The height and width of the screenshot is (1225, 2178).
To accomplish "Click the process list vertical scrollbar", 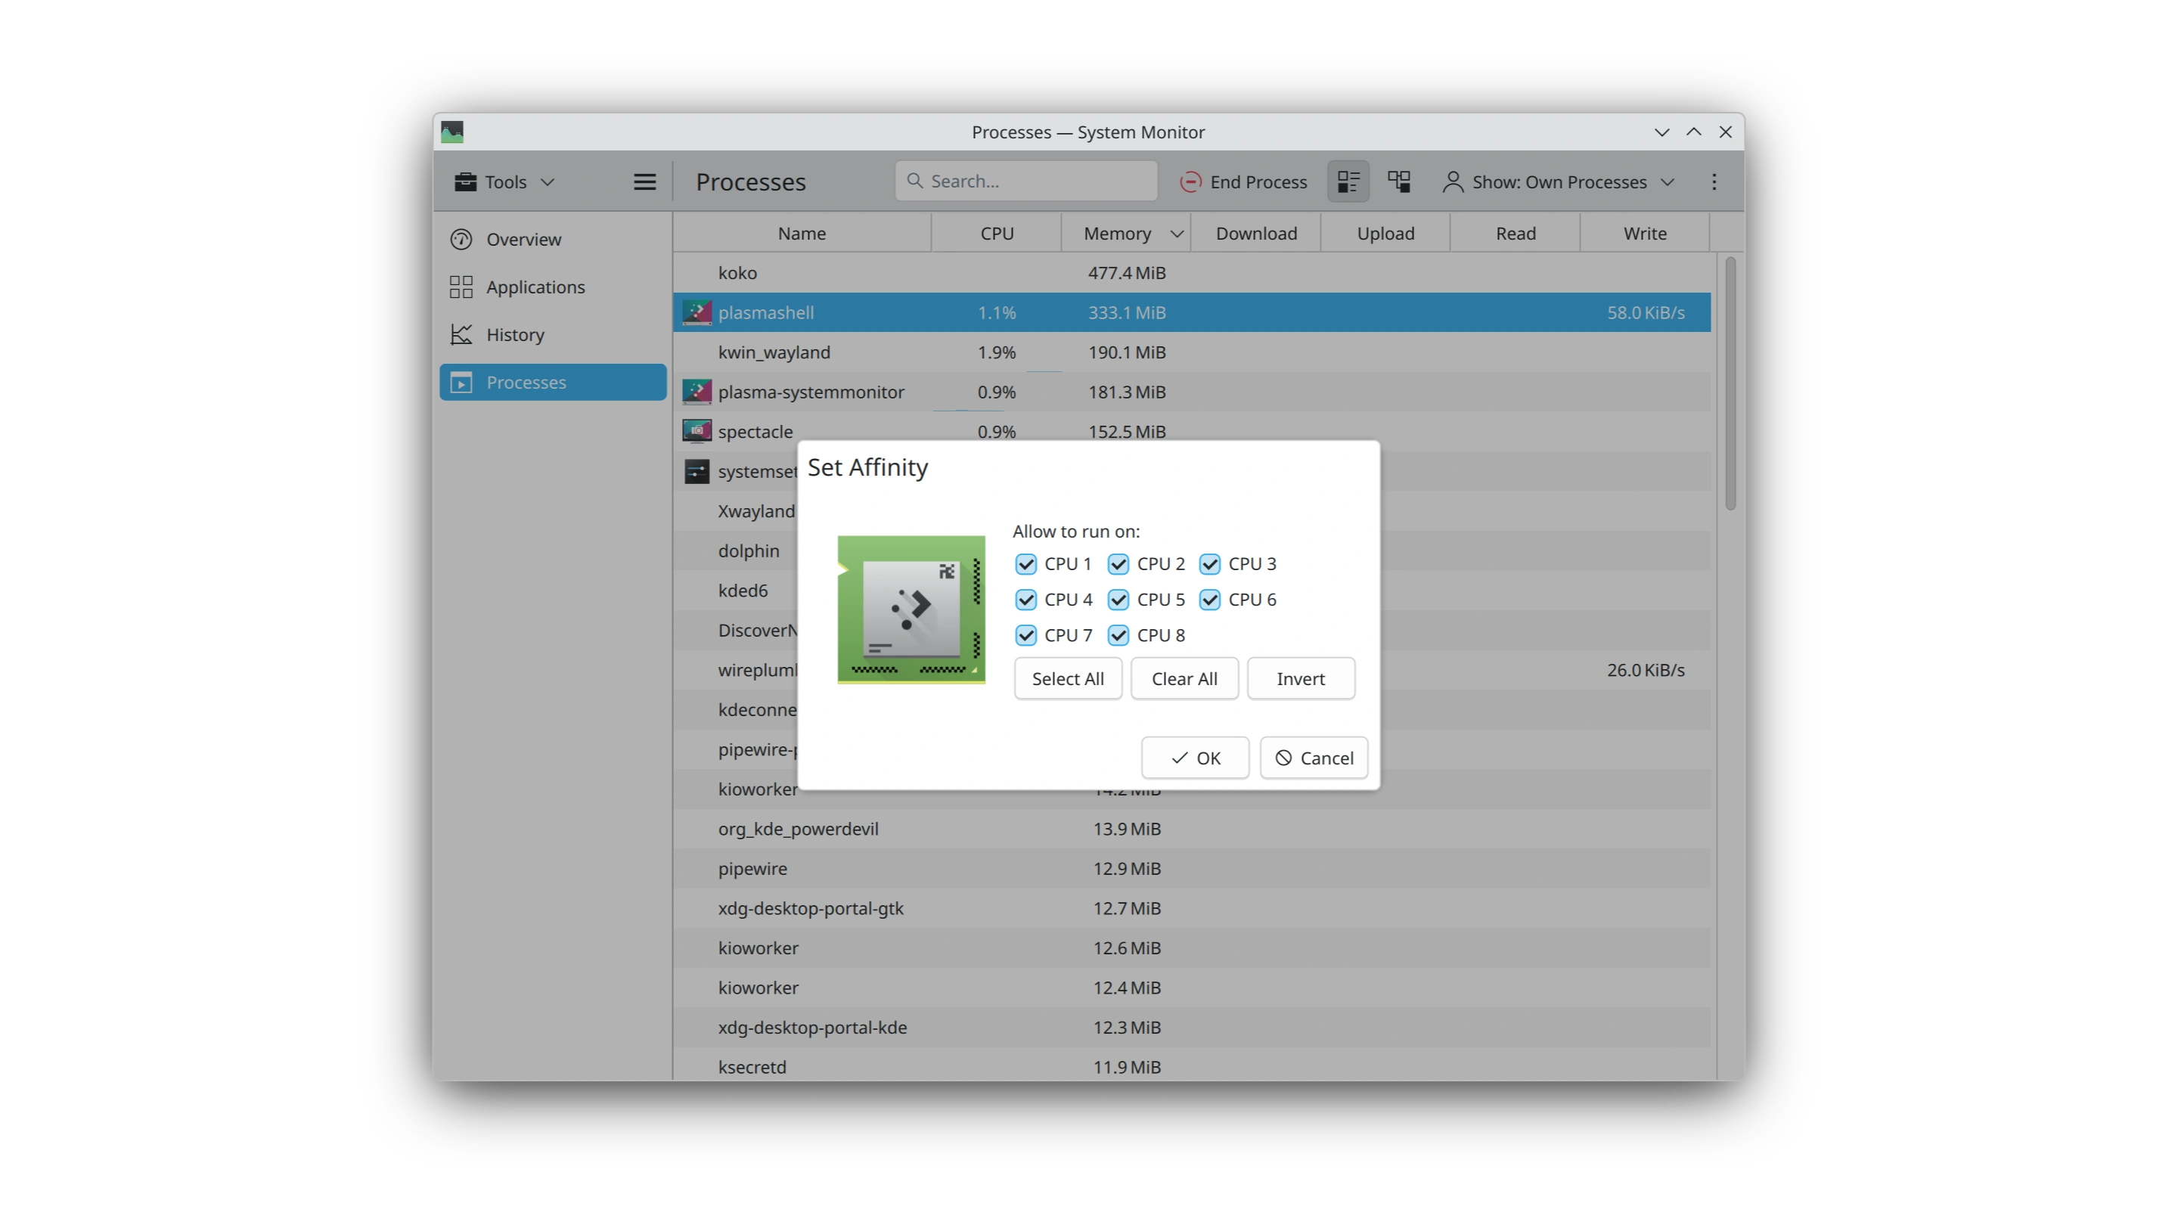I will pyautogui.click(x=1730, y=385).
